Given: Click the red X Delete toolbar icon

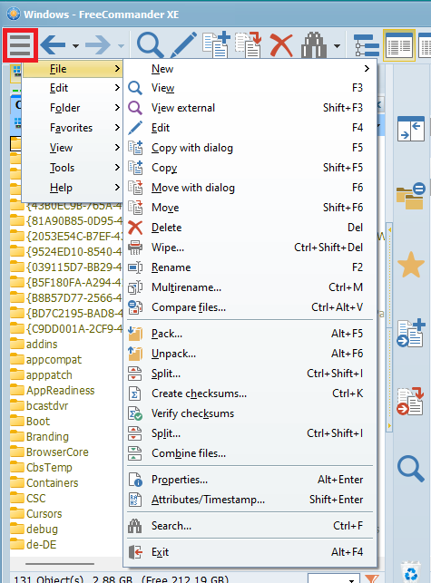Looking at the screenshot, I should coord(281,45).
